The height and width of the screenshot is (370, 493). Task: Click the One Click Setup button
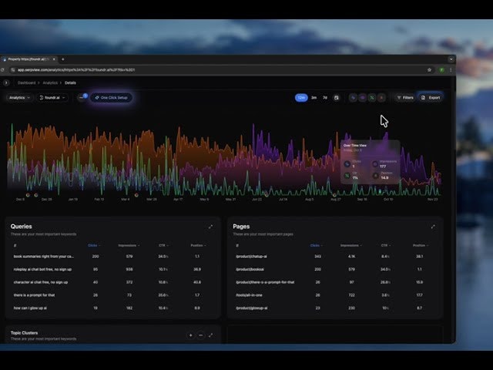112,98
